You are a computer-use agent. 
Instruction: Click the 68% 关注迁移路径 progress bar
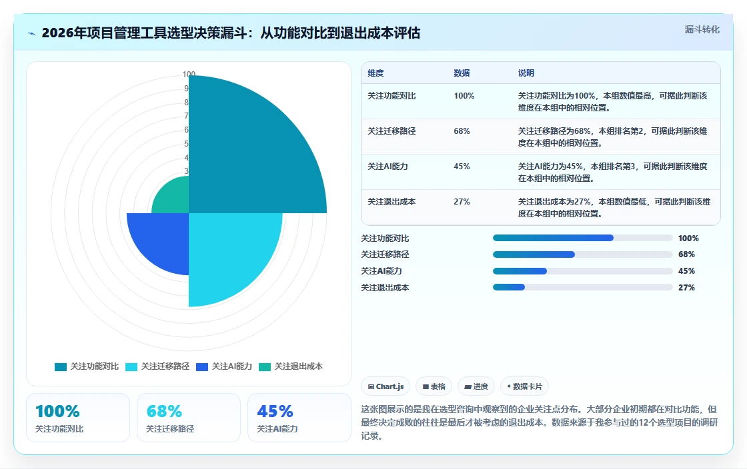[582, 254]
